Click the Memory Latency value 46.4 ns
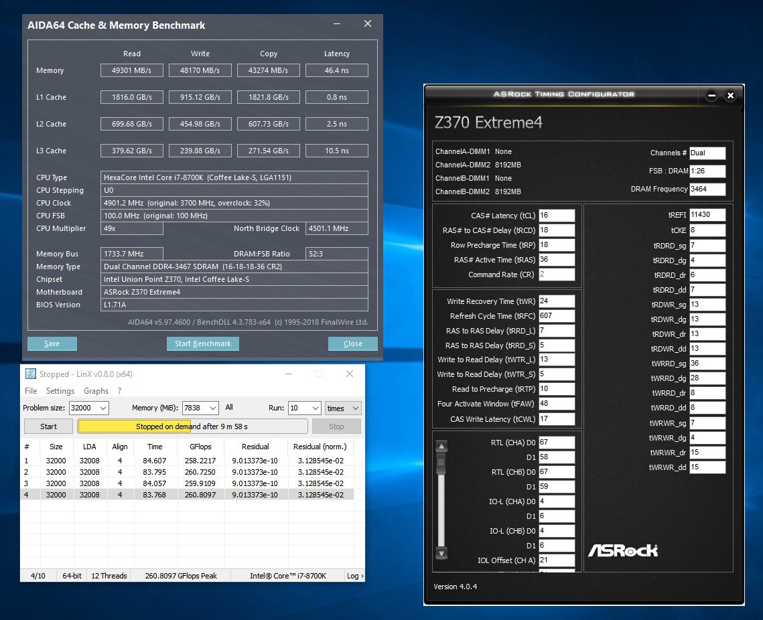The height and width of the screenshot is (620, 763). coord(337,70)
